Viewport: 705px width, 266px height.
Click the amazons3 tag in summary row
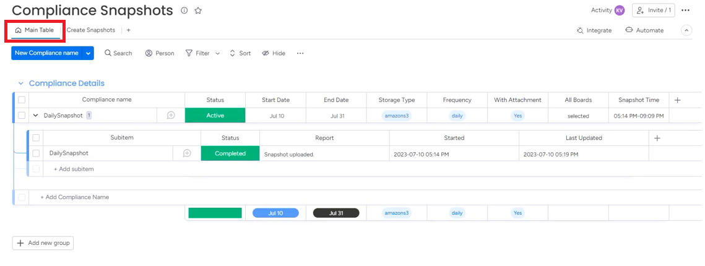pyautogui.click(x=397, y=213)
